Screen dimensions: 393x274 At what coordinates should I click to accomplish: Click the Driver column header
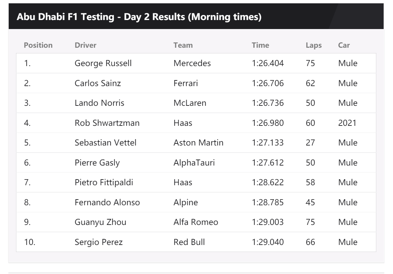pyautogui.click(x=85, y=45)
